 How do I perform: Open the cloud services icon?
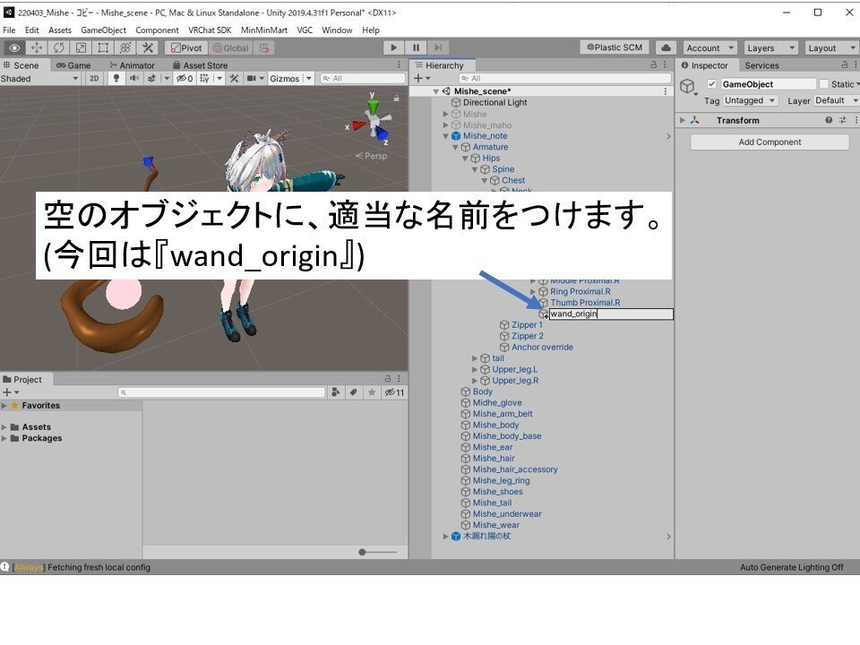point(666,47)
